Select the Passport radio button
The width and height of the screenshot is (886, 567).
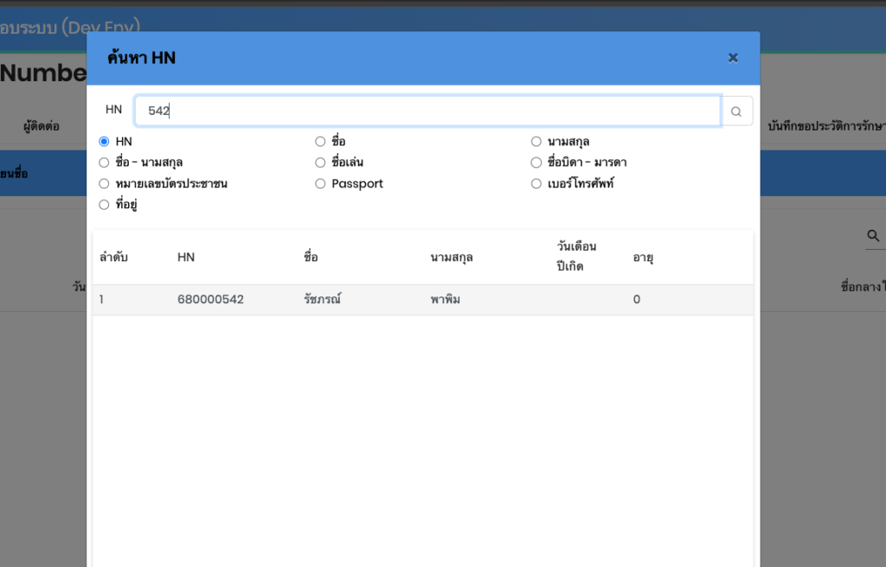coord(320,183)
